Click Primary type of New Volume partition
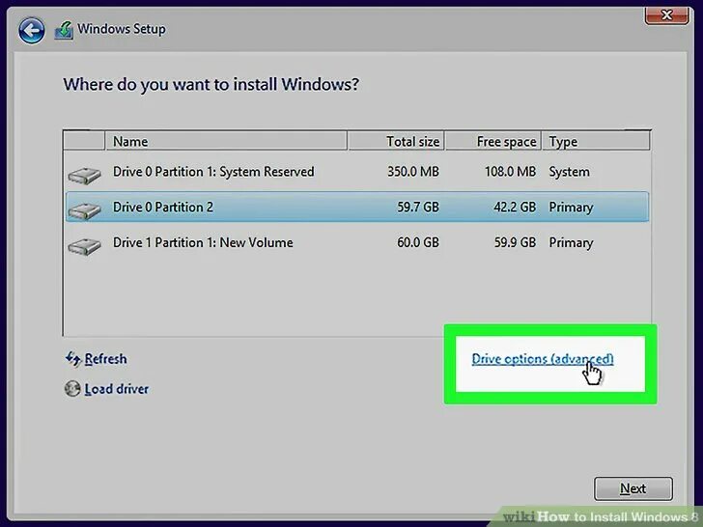This screenshot has width=703, height=527. click(x=571, y=243)
